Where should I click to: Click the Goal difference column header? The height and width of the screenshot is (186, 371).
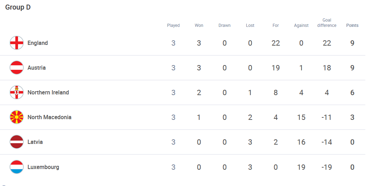click(x=327, y=23)
